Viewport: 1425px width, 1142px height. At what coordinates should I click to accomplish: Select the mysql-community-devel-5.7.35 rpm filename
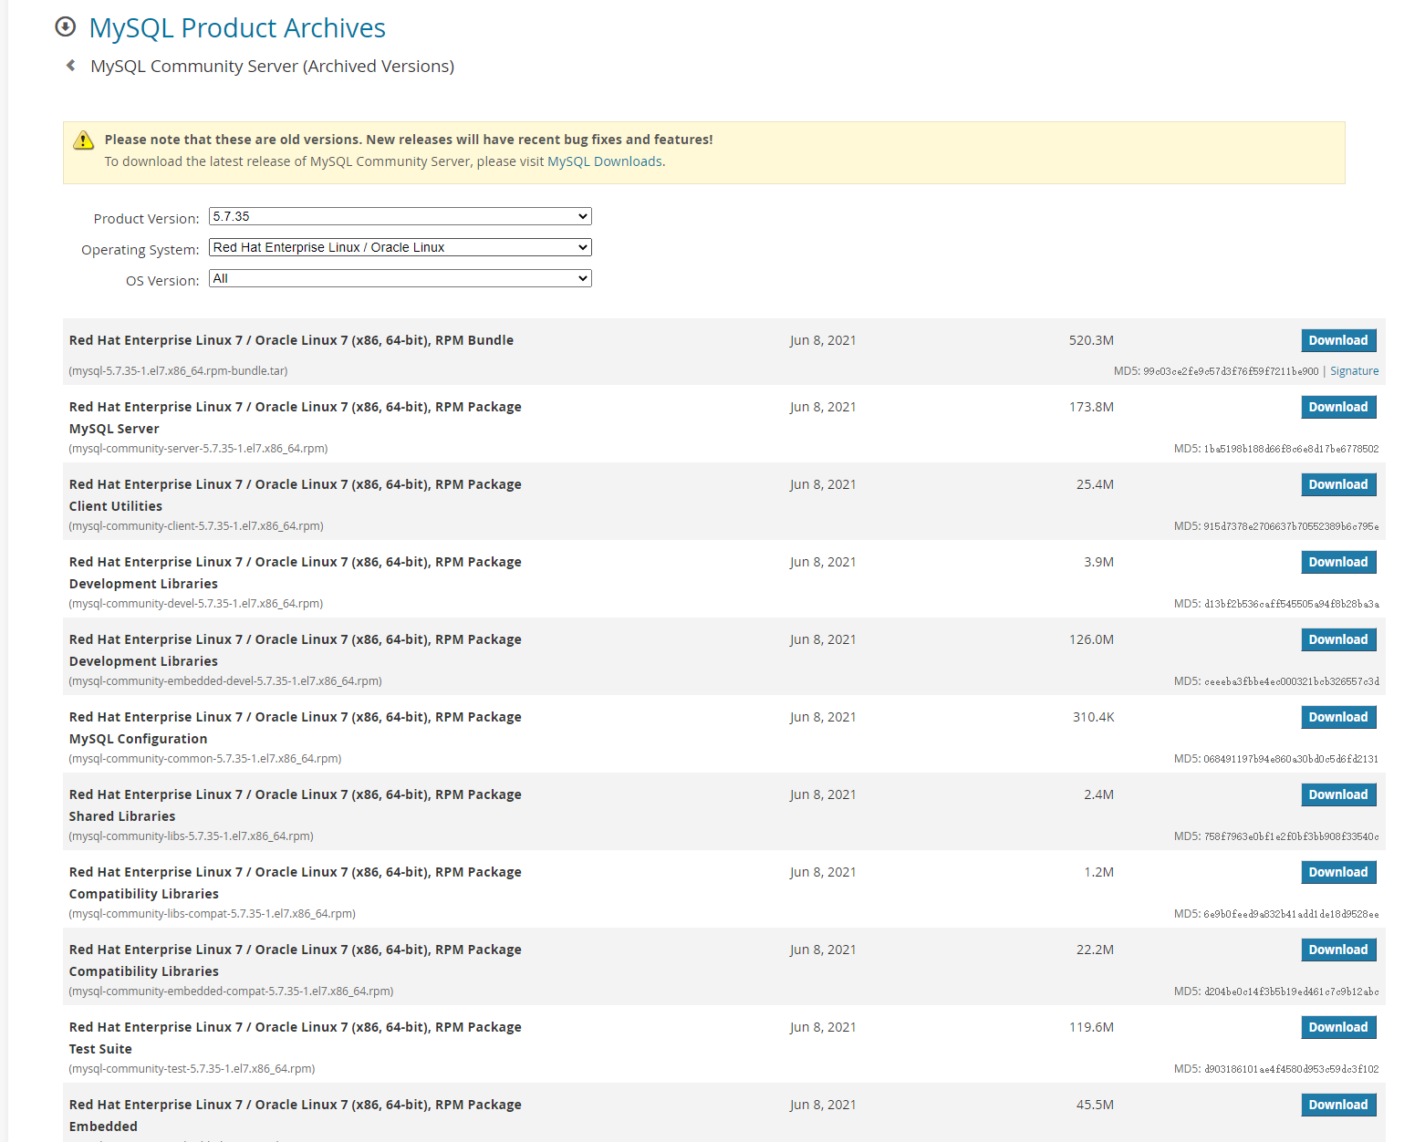tap(196, 604)
